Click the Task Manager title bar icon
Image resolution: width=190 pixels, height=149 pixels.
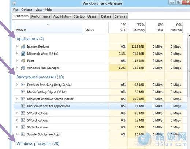(x=14, y=3)
